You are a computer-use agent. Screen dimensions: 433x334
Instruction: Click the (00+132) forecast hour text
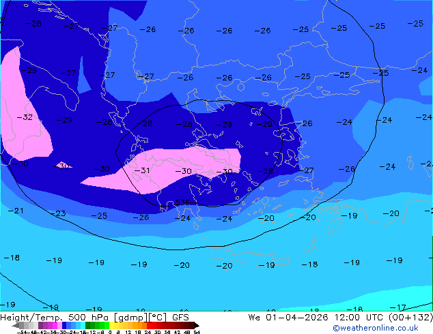[x=411, y=317]
